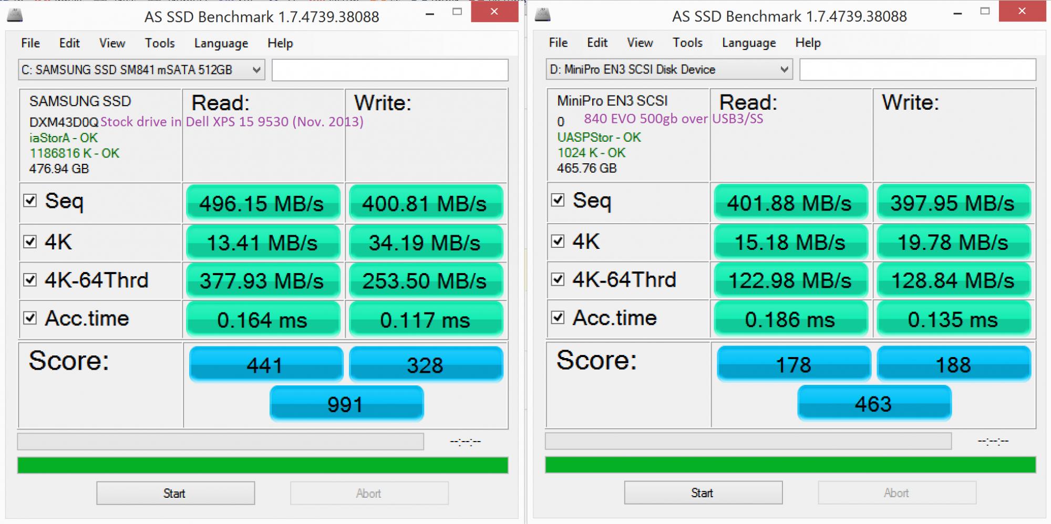Maximize the right AS SSD window

(985, 11)
